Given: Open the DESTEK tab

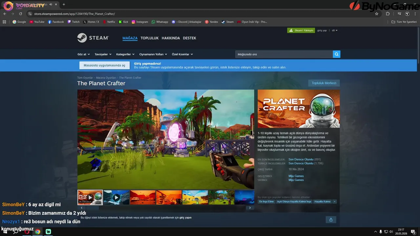Looking at the screenshot, I should (x=189, y=38).
